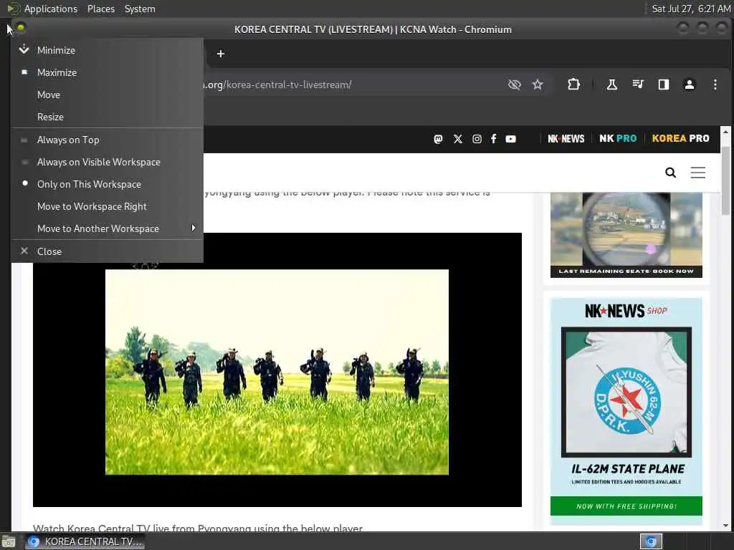The image size is (734, 550).
Task: Click the YouTube social icon
Action: point(510,139)
